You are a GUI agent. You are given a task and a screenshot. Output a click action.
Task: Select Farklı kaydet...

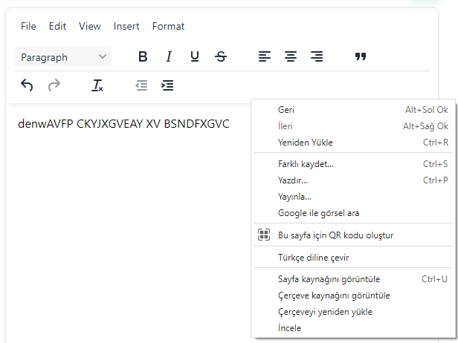(353, 164)
